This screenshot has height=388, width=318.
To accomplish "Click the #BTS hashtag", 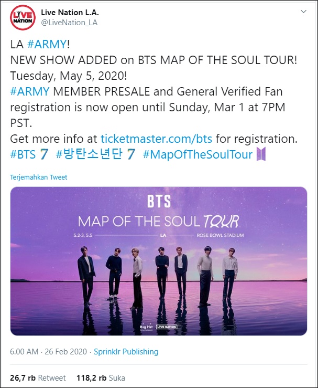I will [23, 154].
